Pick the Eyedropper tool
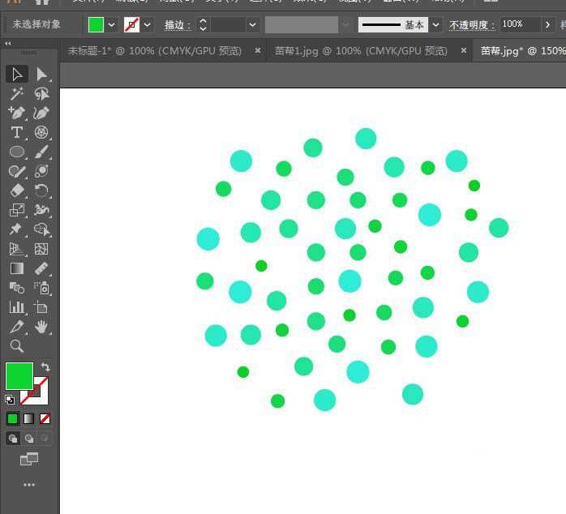This screenshot has width=566, height=514. pos(16,327)
